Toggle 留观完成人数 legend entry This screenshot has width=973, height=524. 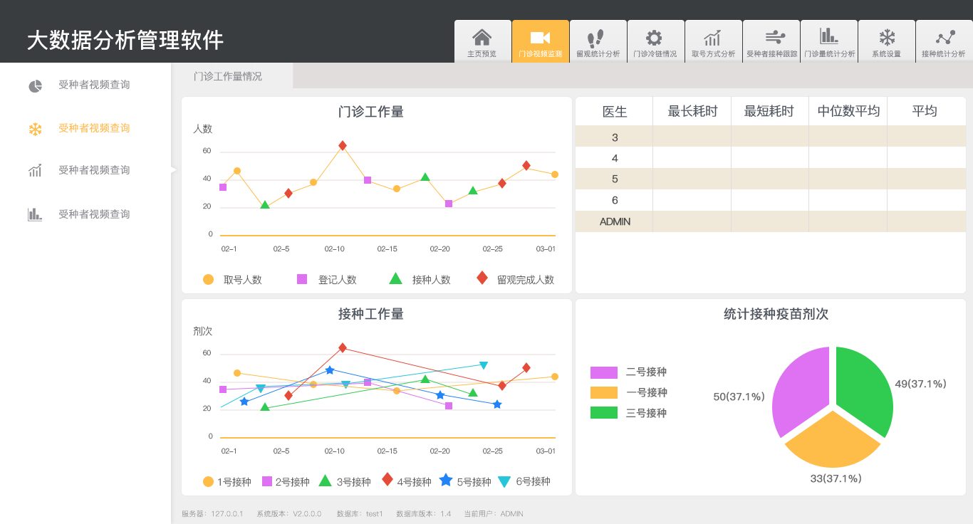(516, 279)
